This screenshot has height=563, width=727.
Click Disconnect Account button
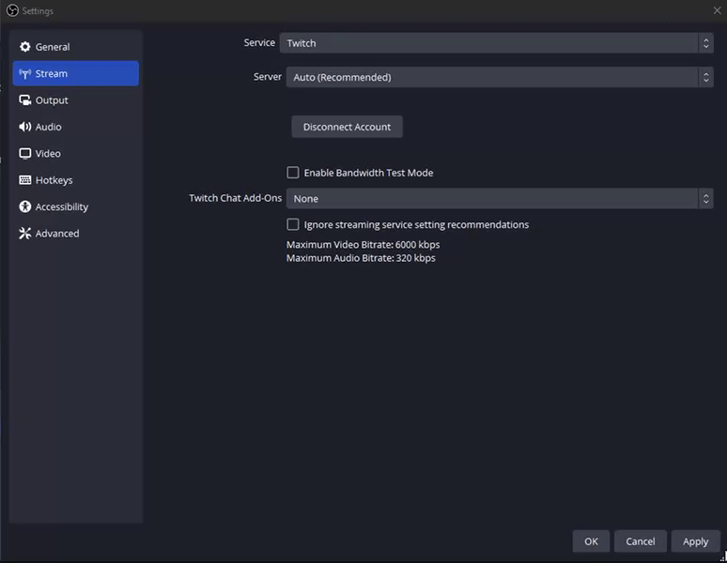347,127
